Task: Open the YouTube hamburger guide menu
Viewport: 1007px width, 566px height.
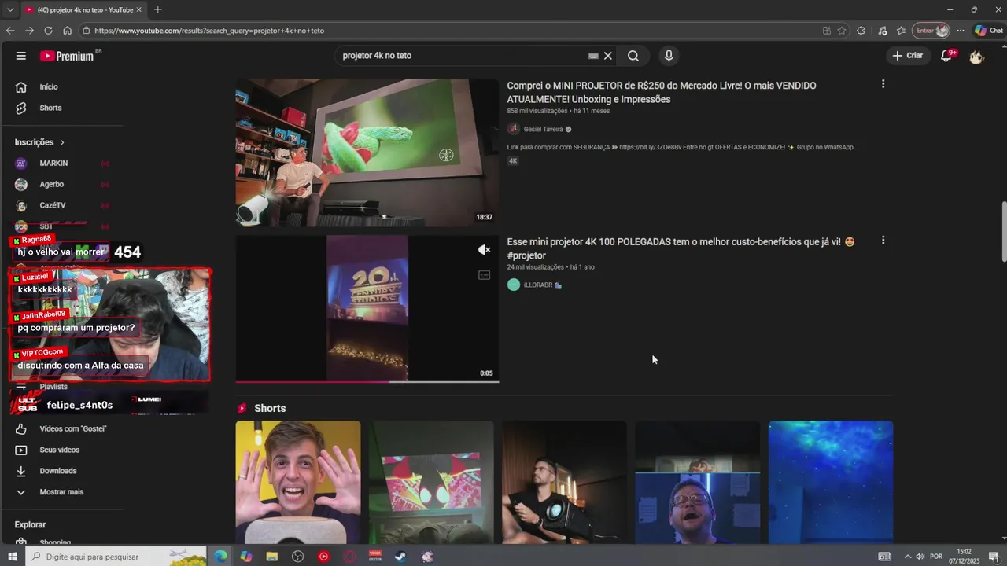Action: pyautogui.click(x=21, y=56)
